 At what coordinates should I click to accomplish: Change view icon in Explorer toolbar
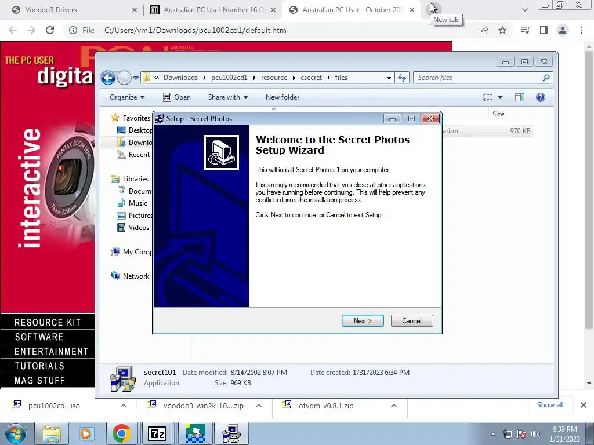click(x=488, y=97)
